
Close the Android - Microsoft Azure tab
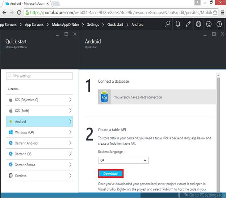click(x=47, y=4)
